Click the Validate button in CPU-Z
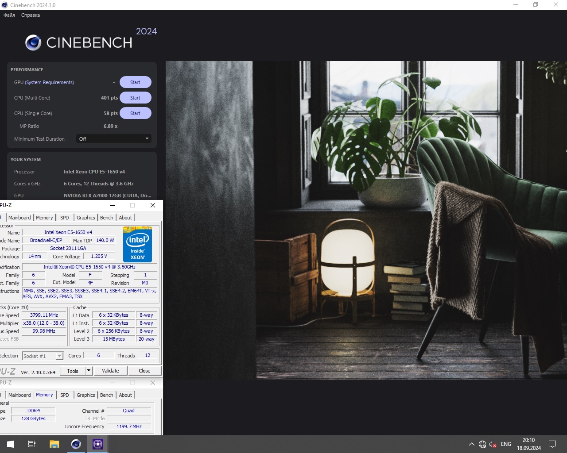This screenshot has width=567, height=453. click(110, 371)
